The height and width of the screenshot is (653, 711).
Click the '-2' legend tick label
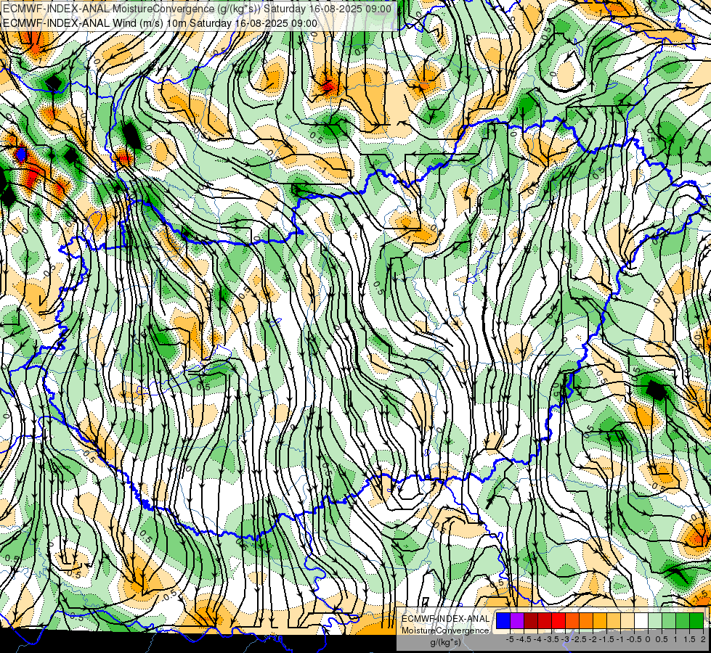(x=593, y=639)
